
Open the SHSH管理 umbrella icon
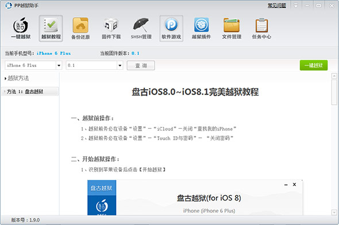point(141,29)
